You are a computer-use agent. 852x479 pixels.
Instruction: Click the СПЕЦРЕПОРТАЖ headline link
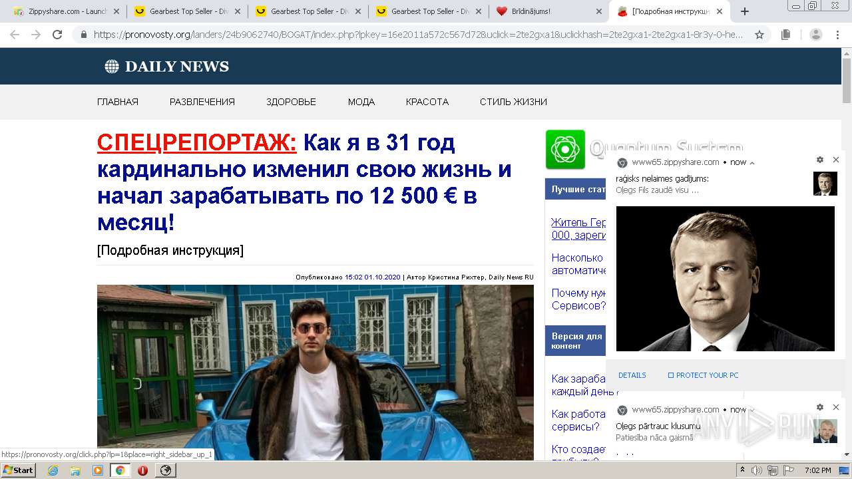click(197, 142)
